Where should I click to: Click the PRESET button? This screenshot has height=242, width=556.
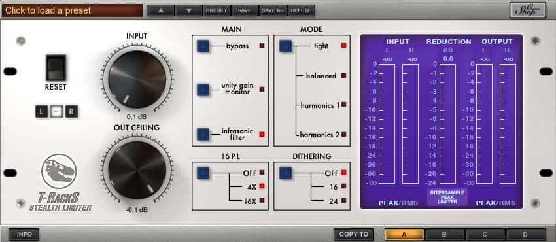217,10
